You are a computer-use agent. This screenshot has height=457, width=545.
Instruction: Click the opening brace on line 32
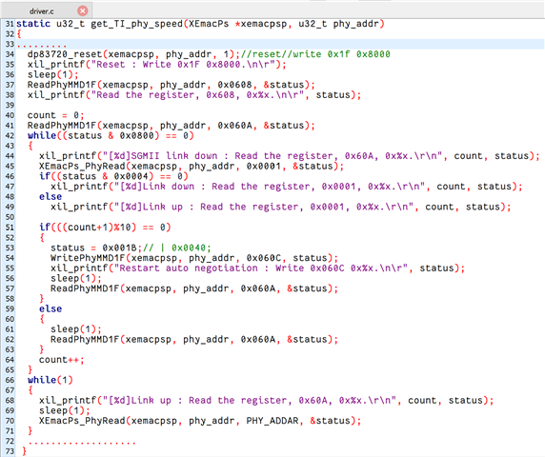19,34
